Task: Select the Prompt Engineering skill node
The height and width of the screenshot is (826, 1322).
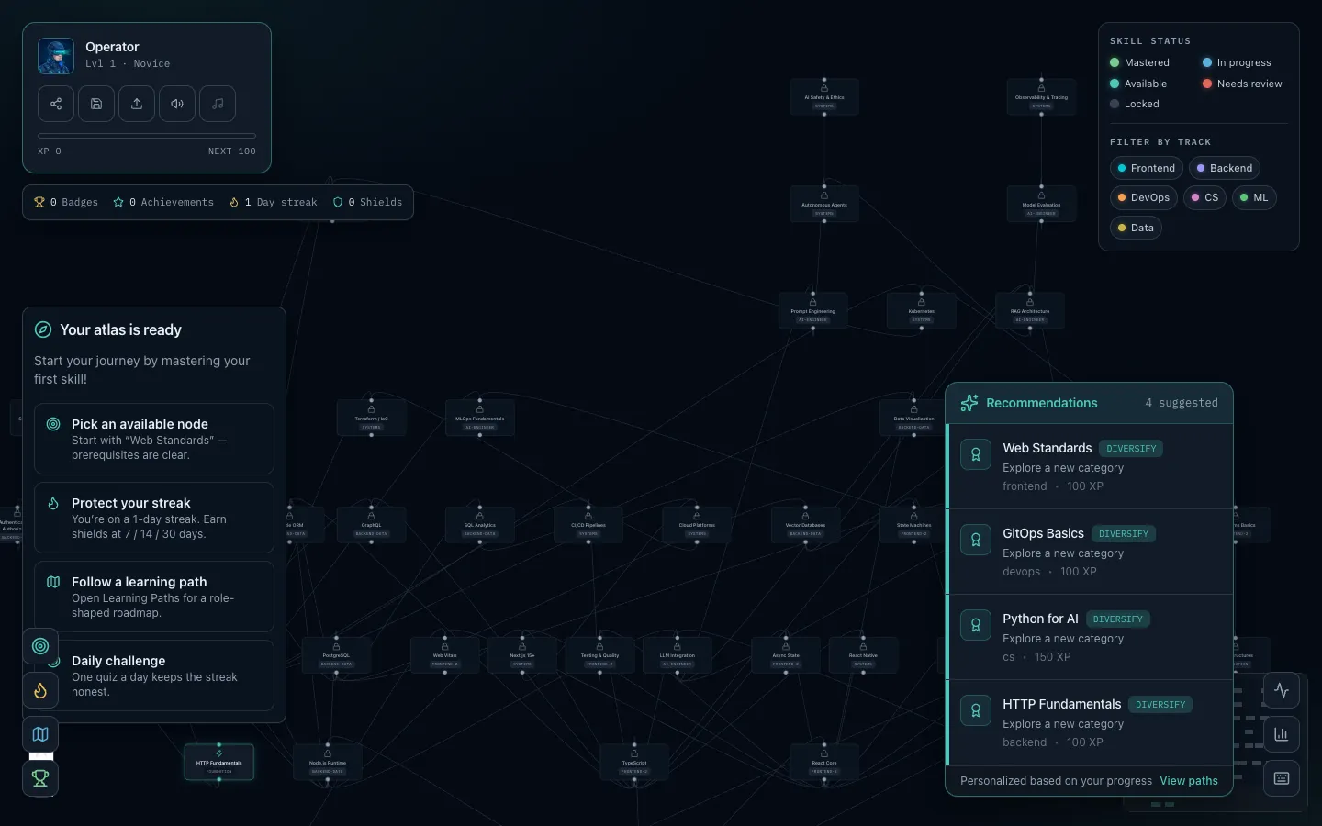Action: click(x=813, y=311)
